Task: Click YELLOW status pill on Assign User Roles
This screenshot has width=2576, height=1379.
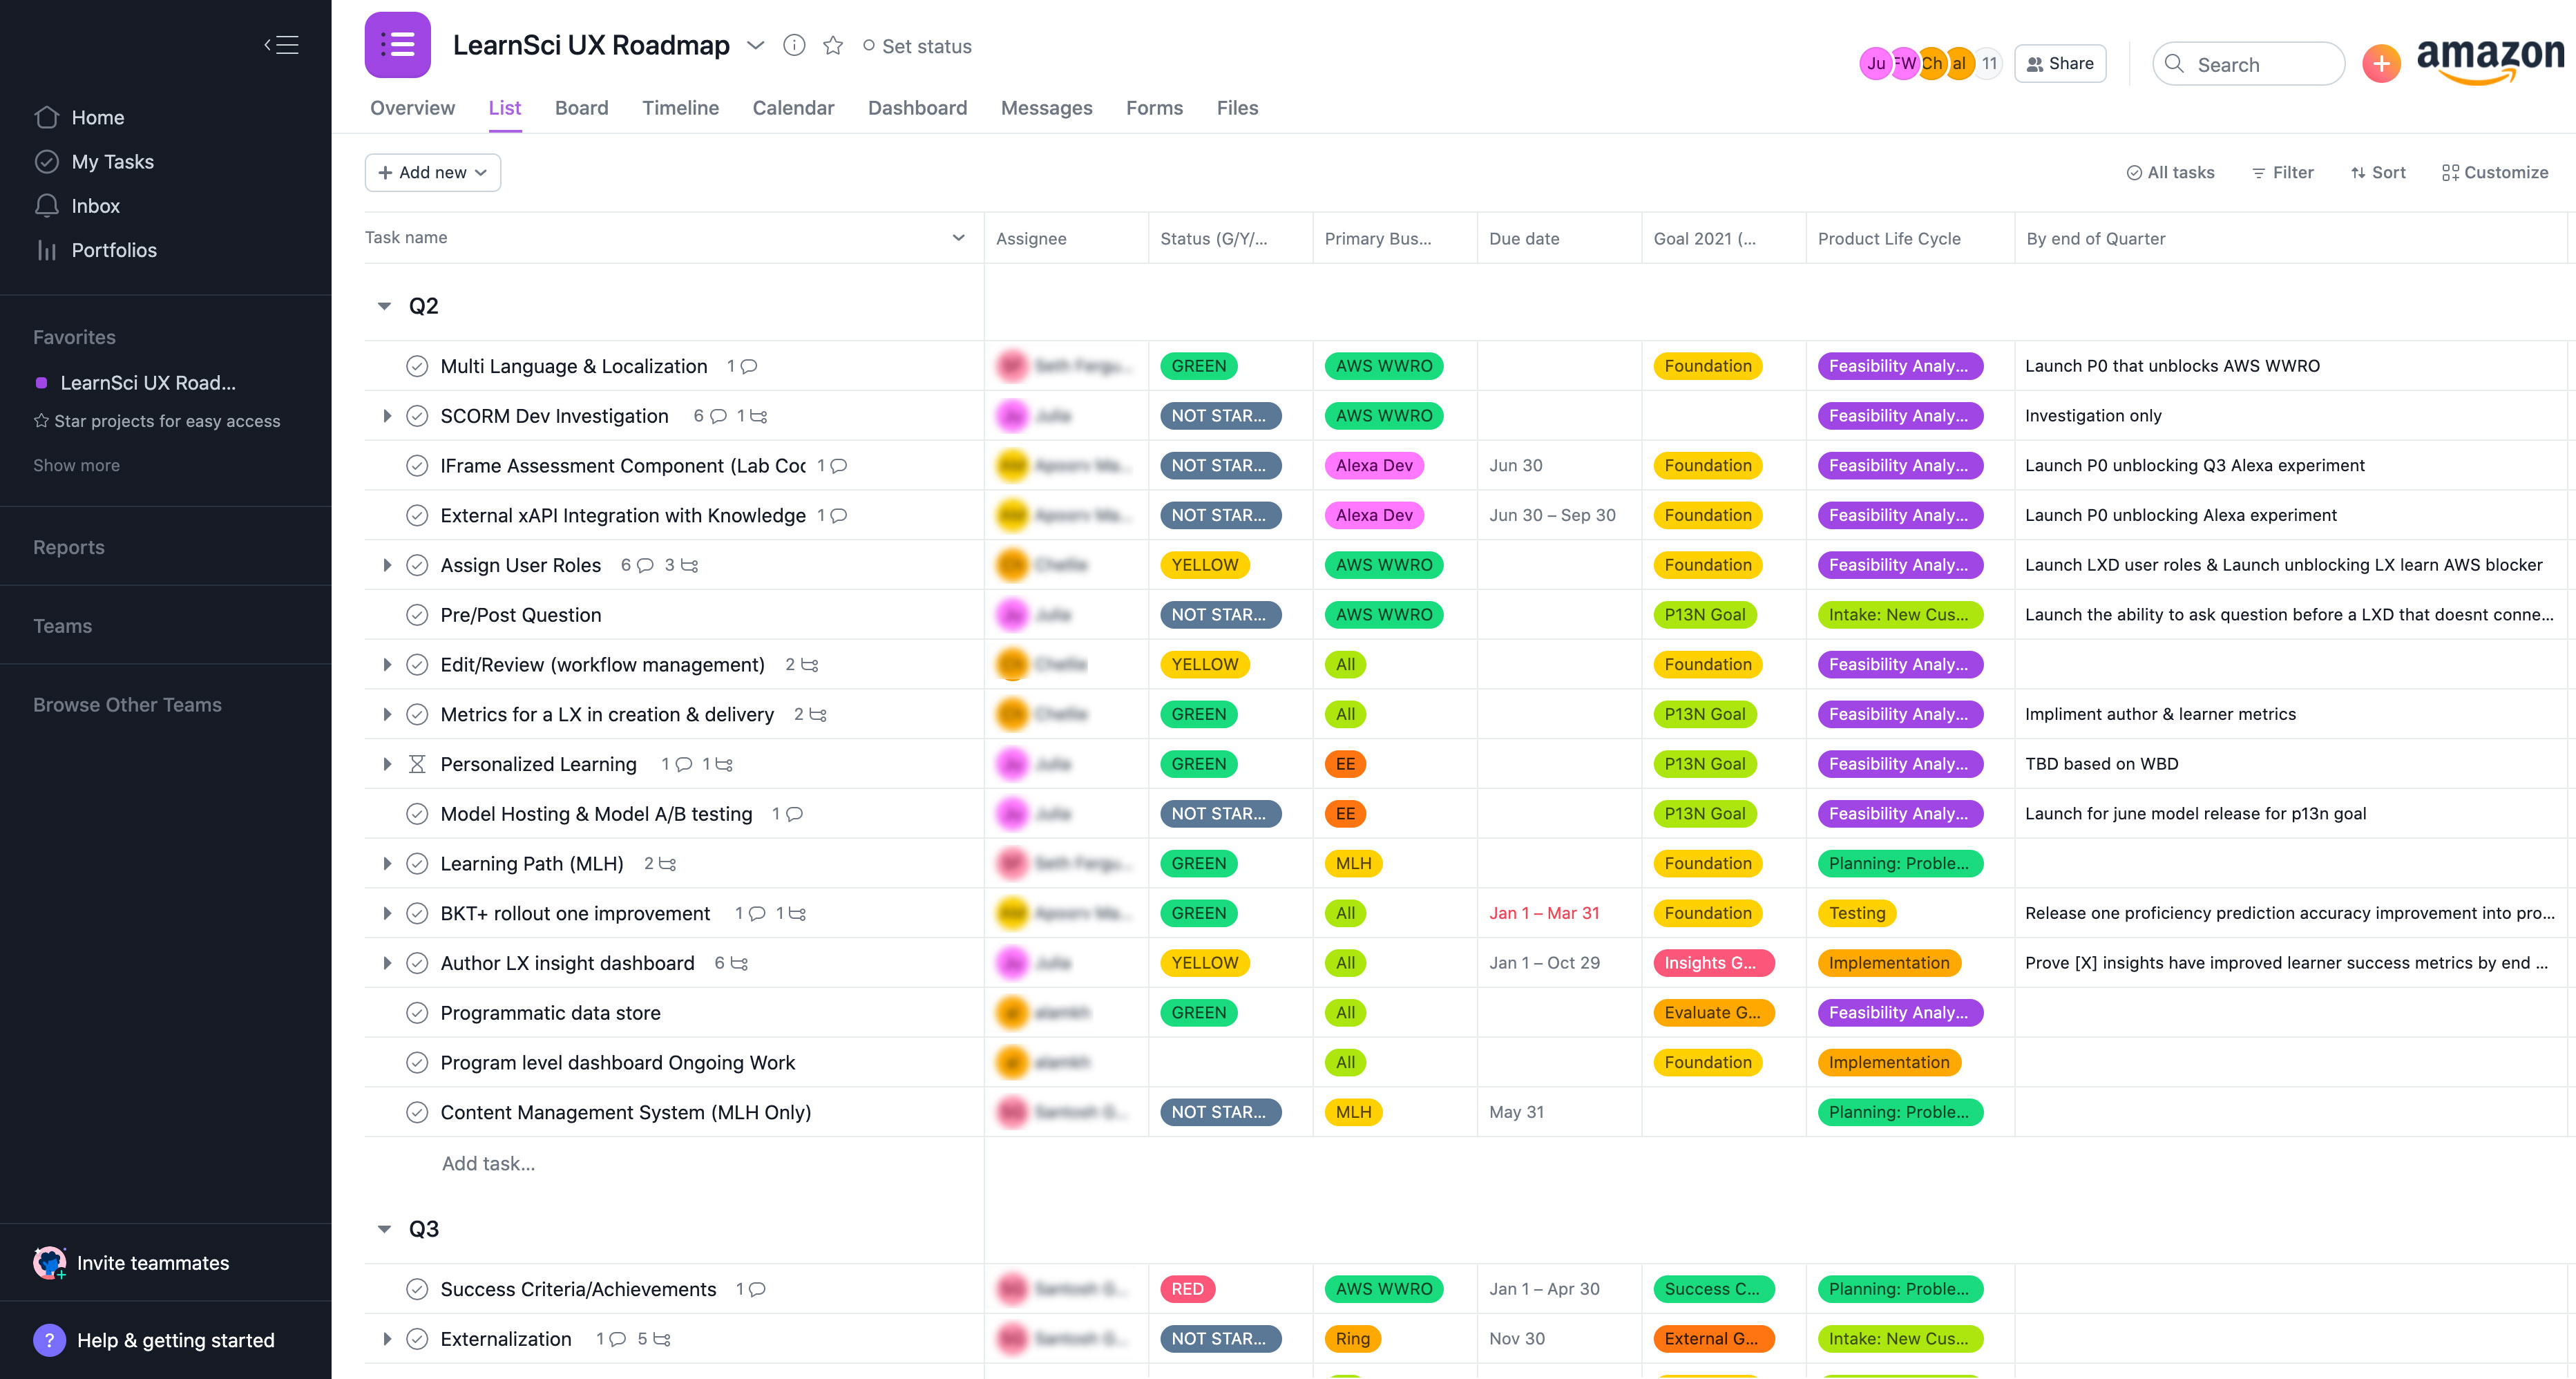Action: click(1204, 565)
